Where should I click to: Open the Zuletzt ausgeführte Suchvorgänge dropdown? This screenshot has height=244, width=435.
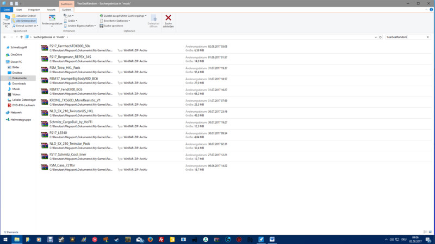click(x=123, y=16)
